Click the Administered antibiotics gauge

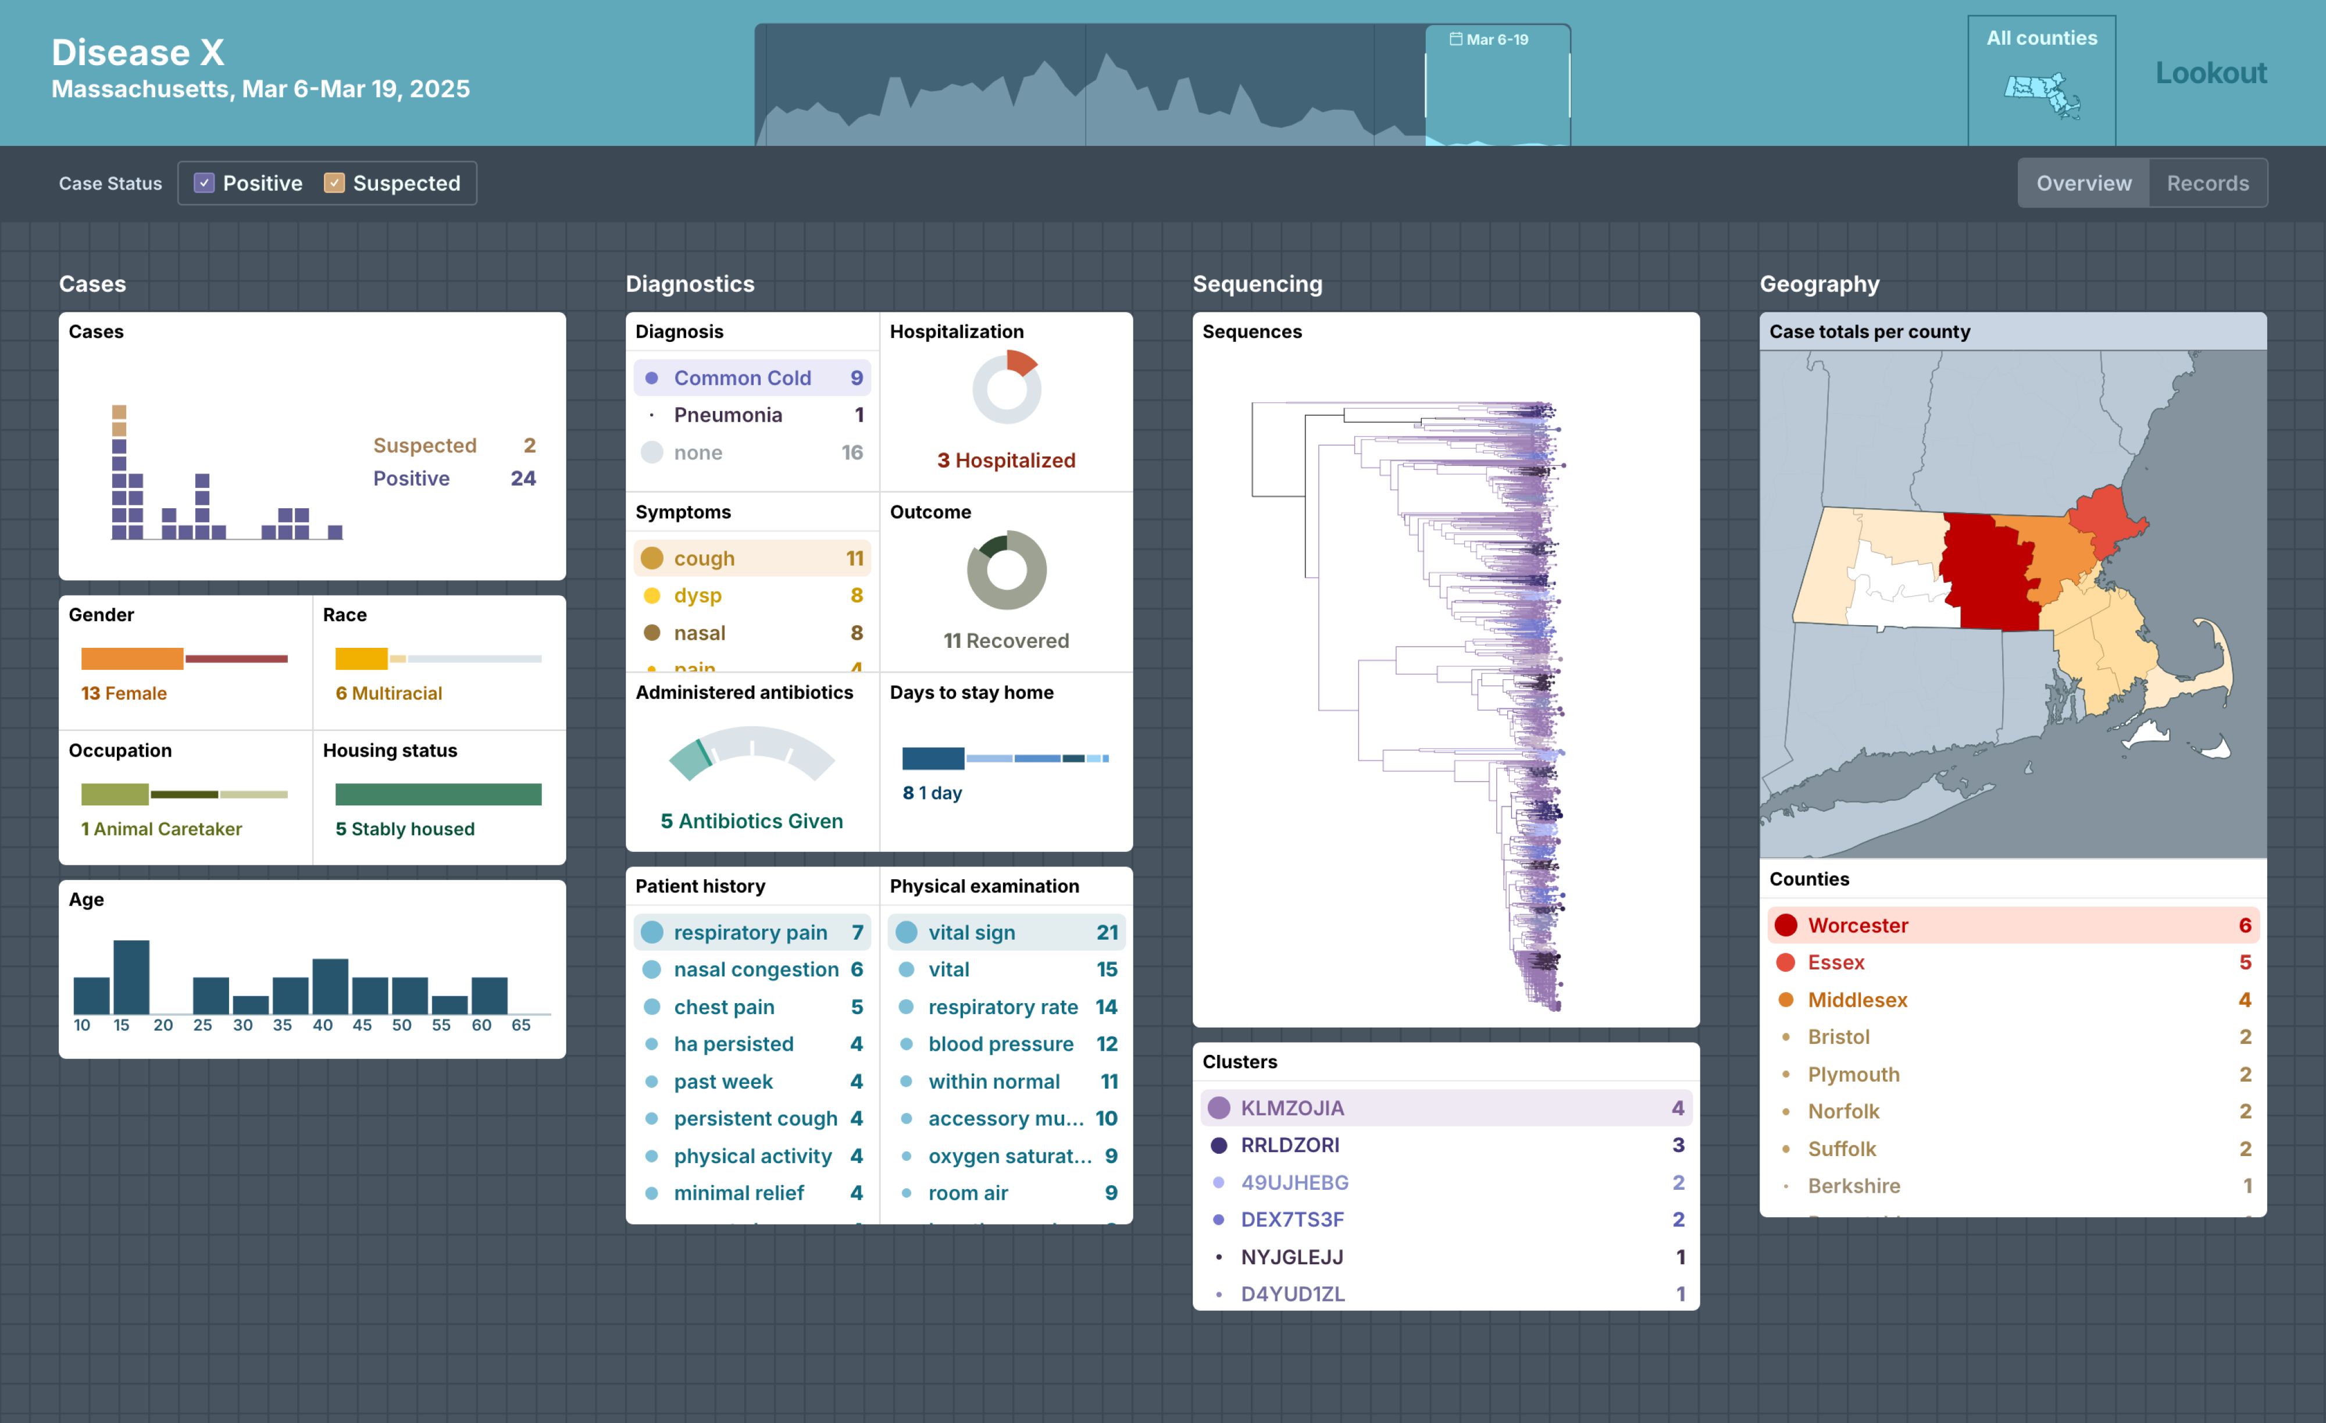tap(751, 754)
